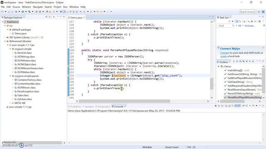The image size is (266, 149).
Task: Collapse the Demo class in Outline
Action: (219, 66)
